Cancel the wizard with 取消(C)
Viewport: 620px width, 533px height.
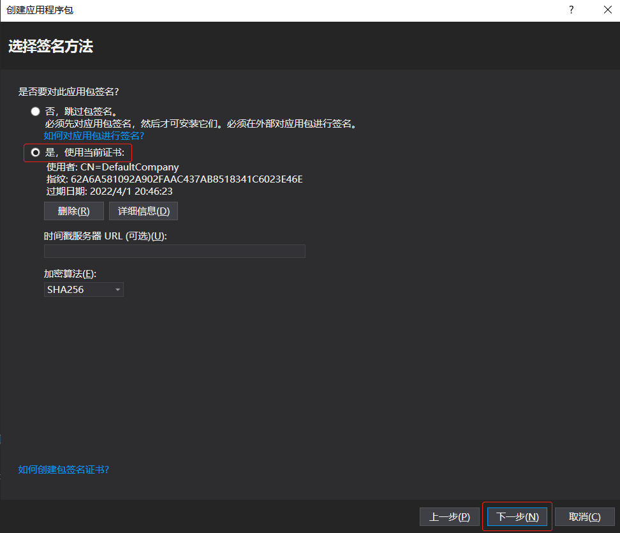[584, 516]
